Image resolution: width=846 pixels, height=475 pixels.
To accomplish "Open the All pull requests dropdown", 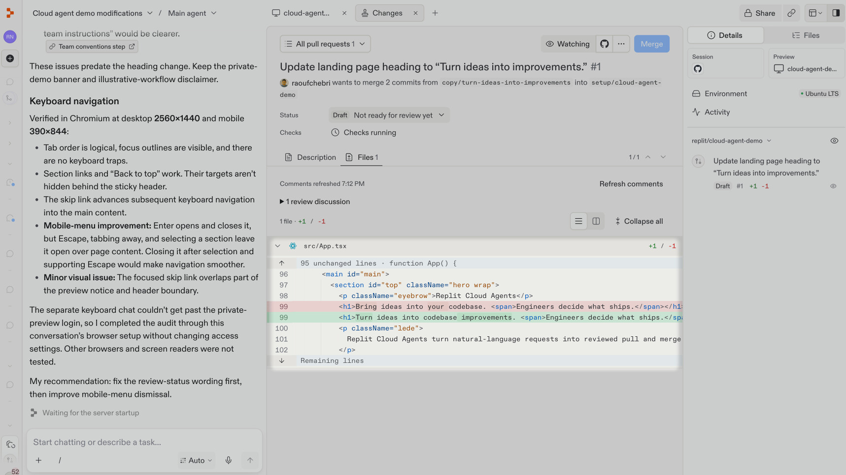I will [325, 44].
